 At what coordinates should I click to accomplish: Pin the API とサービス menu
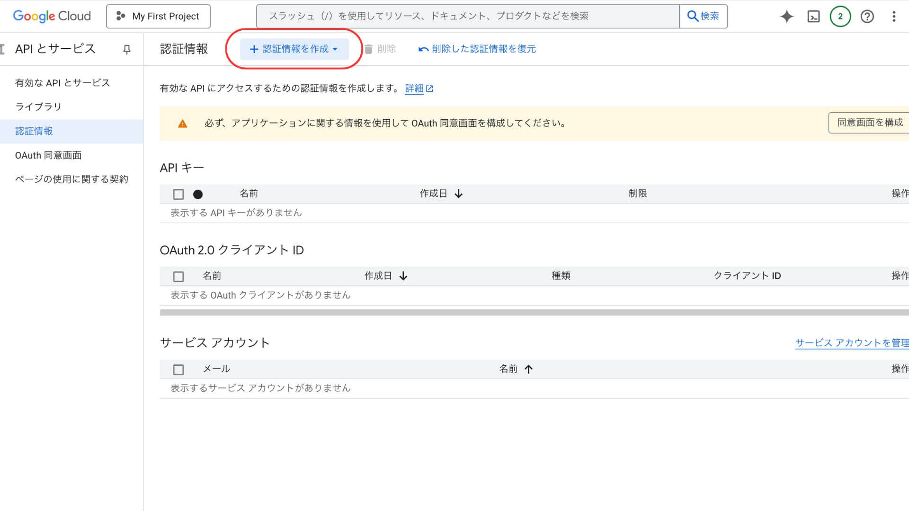(126, 49)
